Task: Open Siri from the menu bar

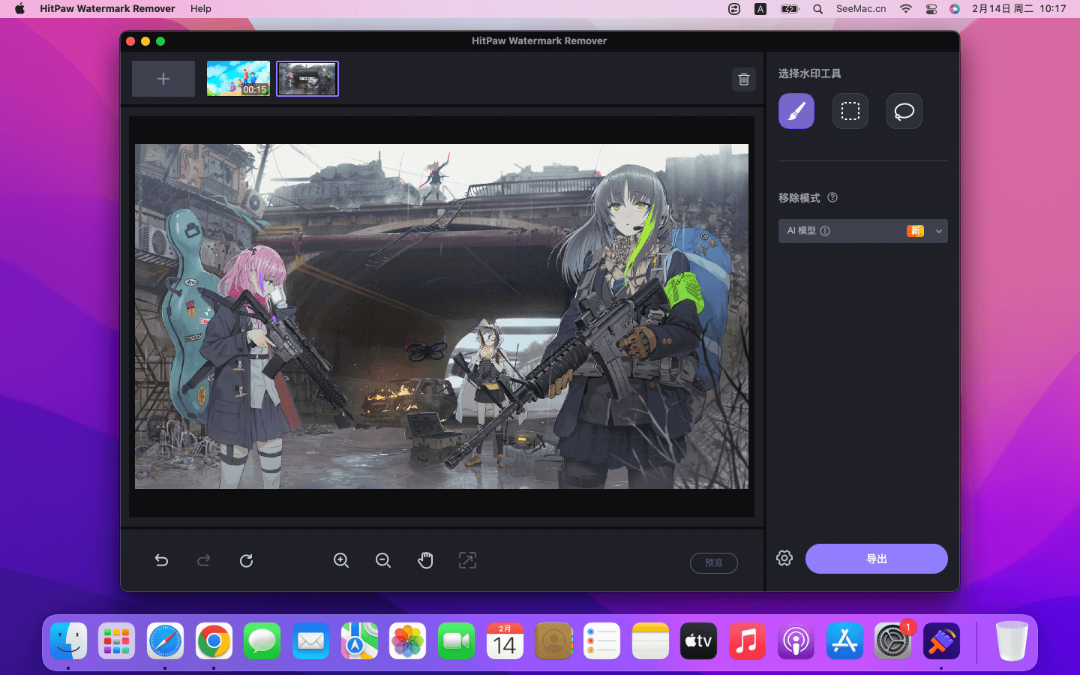Action: (955, 9)
